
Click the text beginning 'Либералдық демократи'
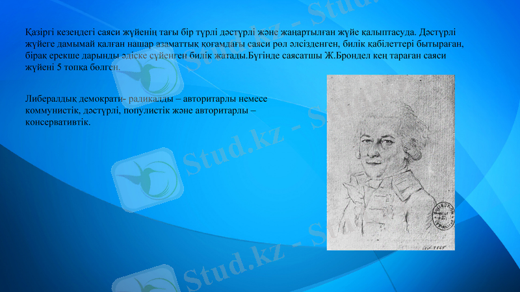[x=146, y=110]
